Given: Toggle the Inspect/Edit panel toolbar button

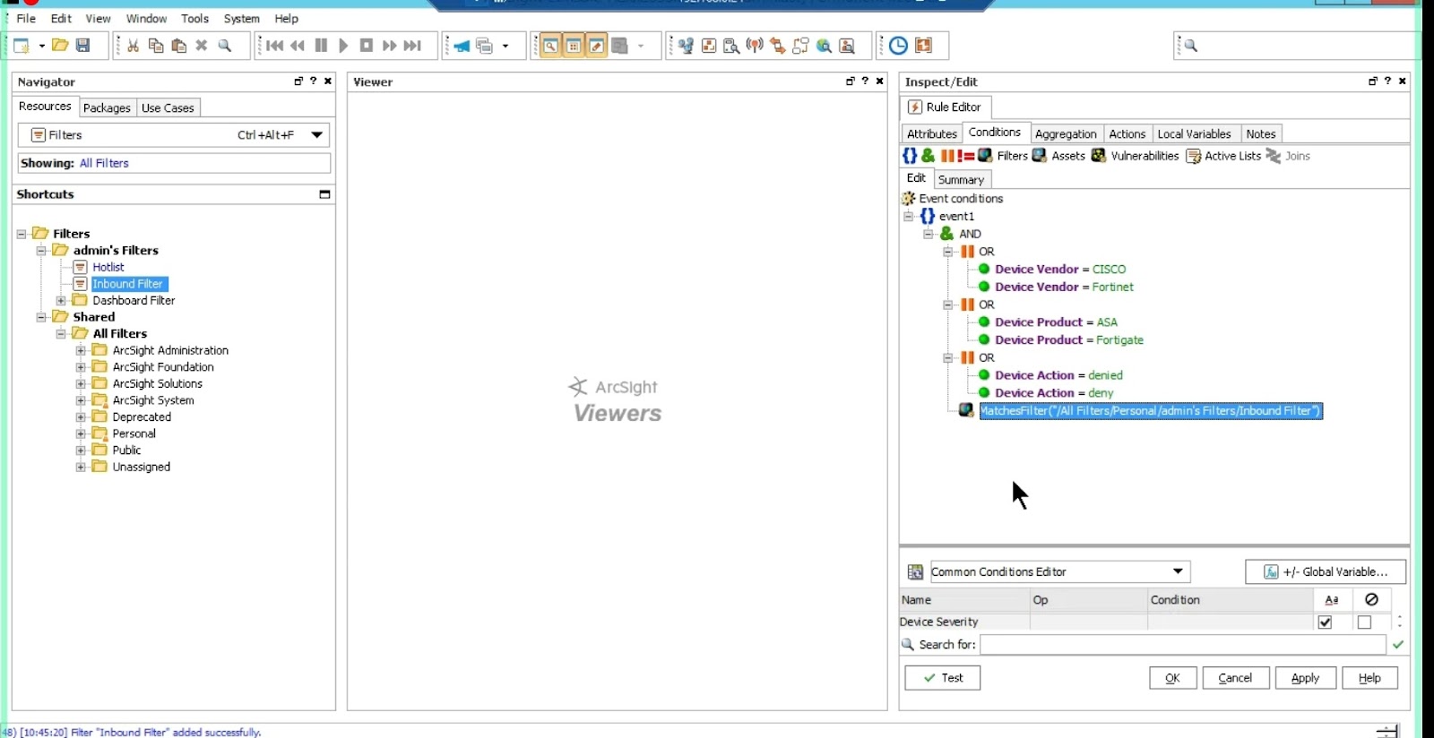Looking at the screenshot, I should point(597,46).
